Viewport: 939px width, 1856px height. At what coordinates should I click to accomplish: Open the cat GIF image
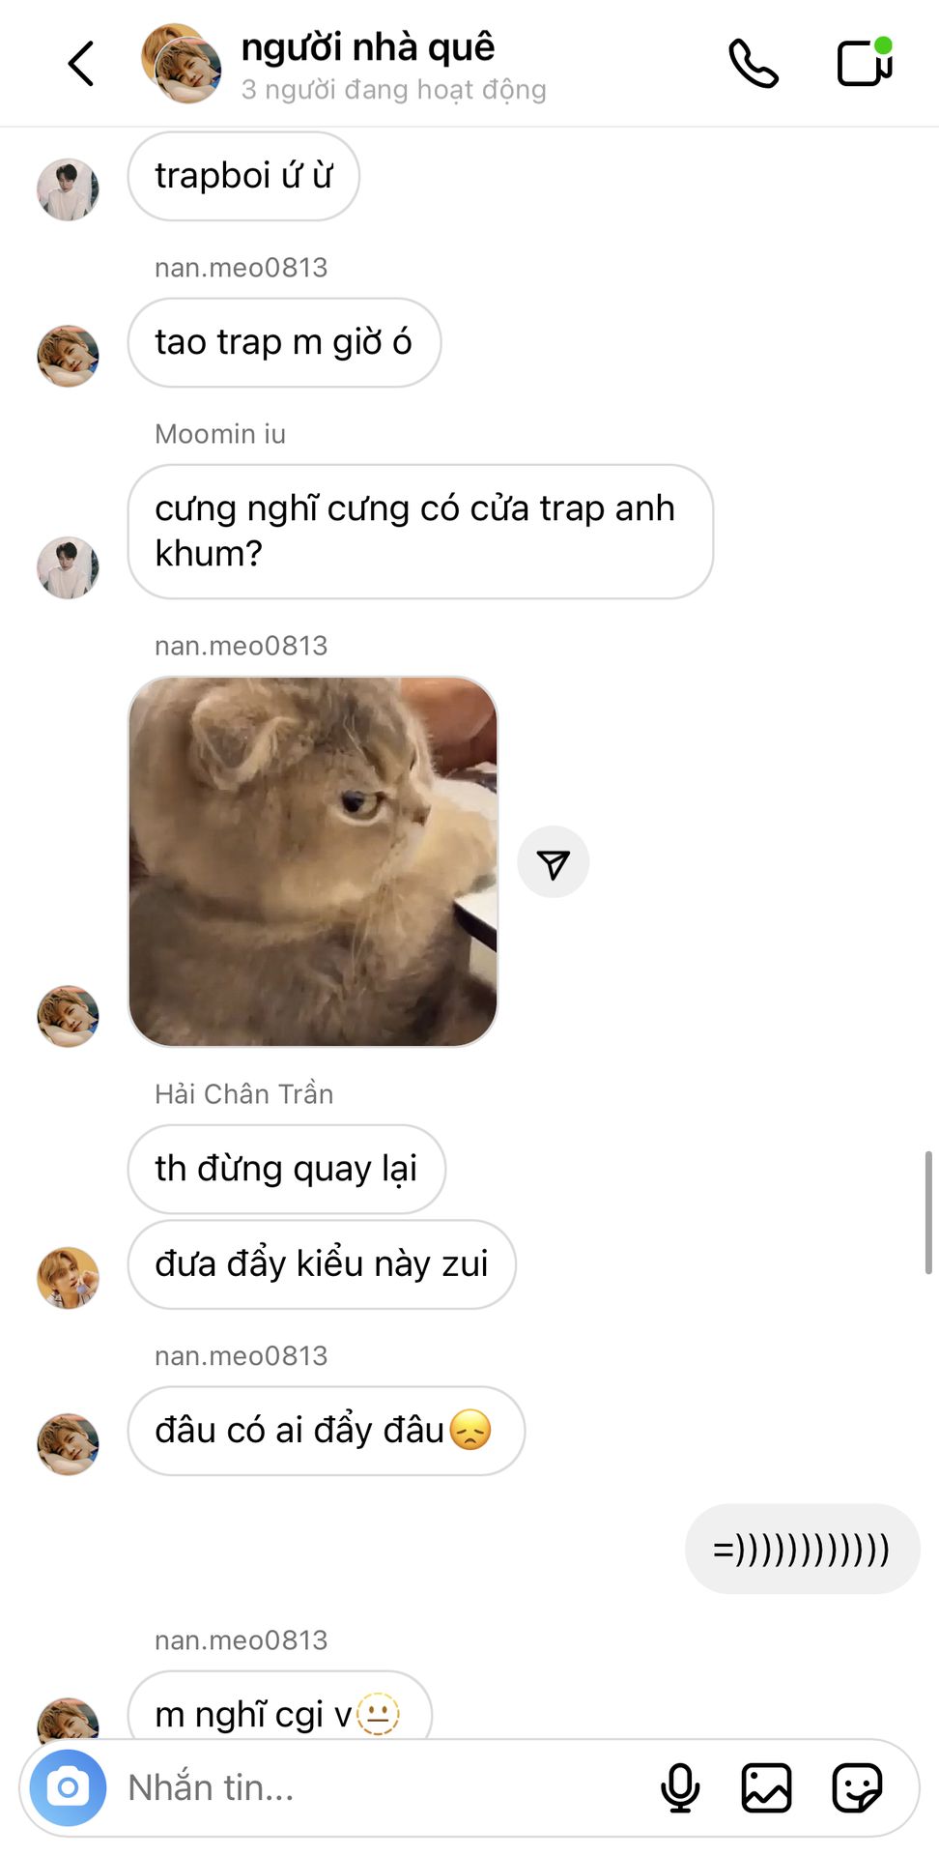pos(313,861)
